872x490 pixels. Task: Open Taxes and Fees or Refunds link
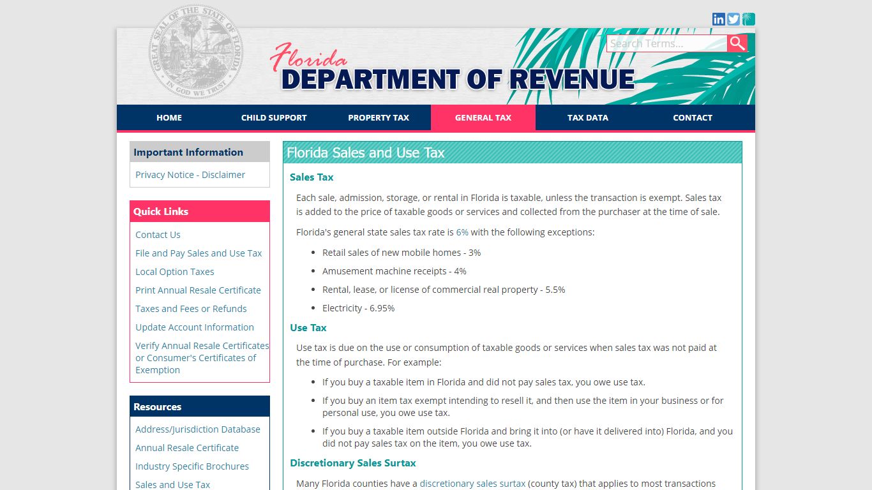point(191,309)
